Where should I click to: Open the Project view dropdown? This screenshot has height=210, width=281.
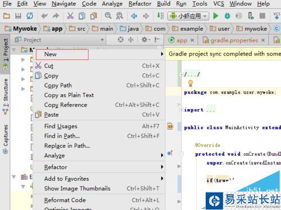[x=102, y=40]
